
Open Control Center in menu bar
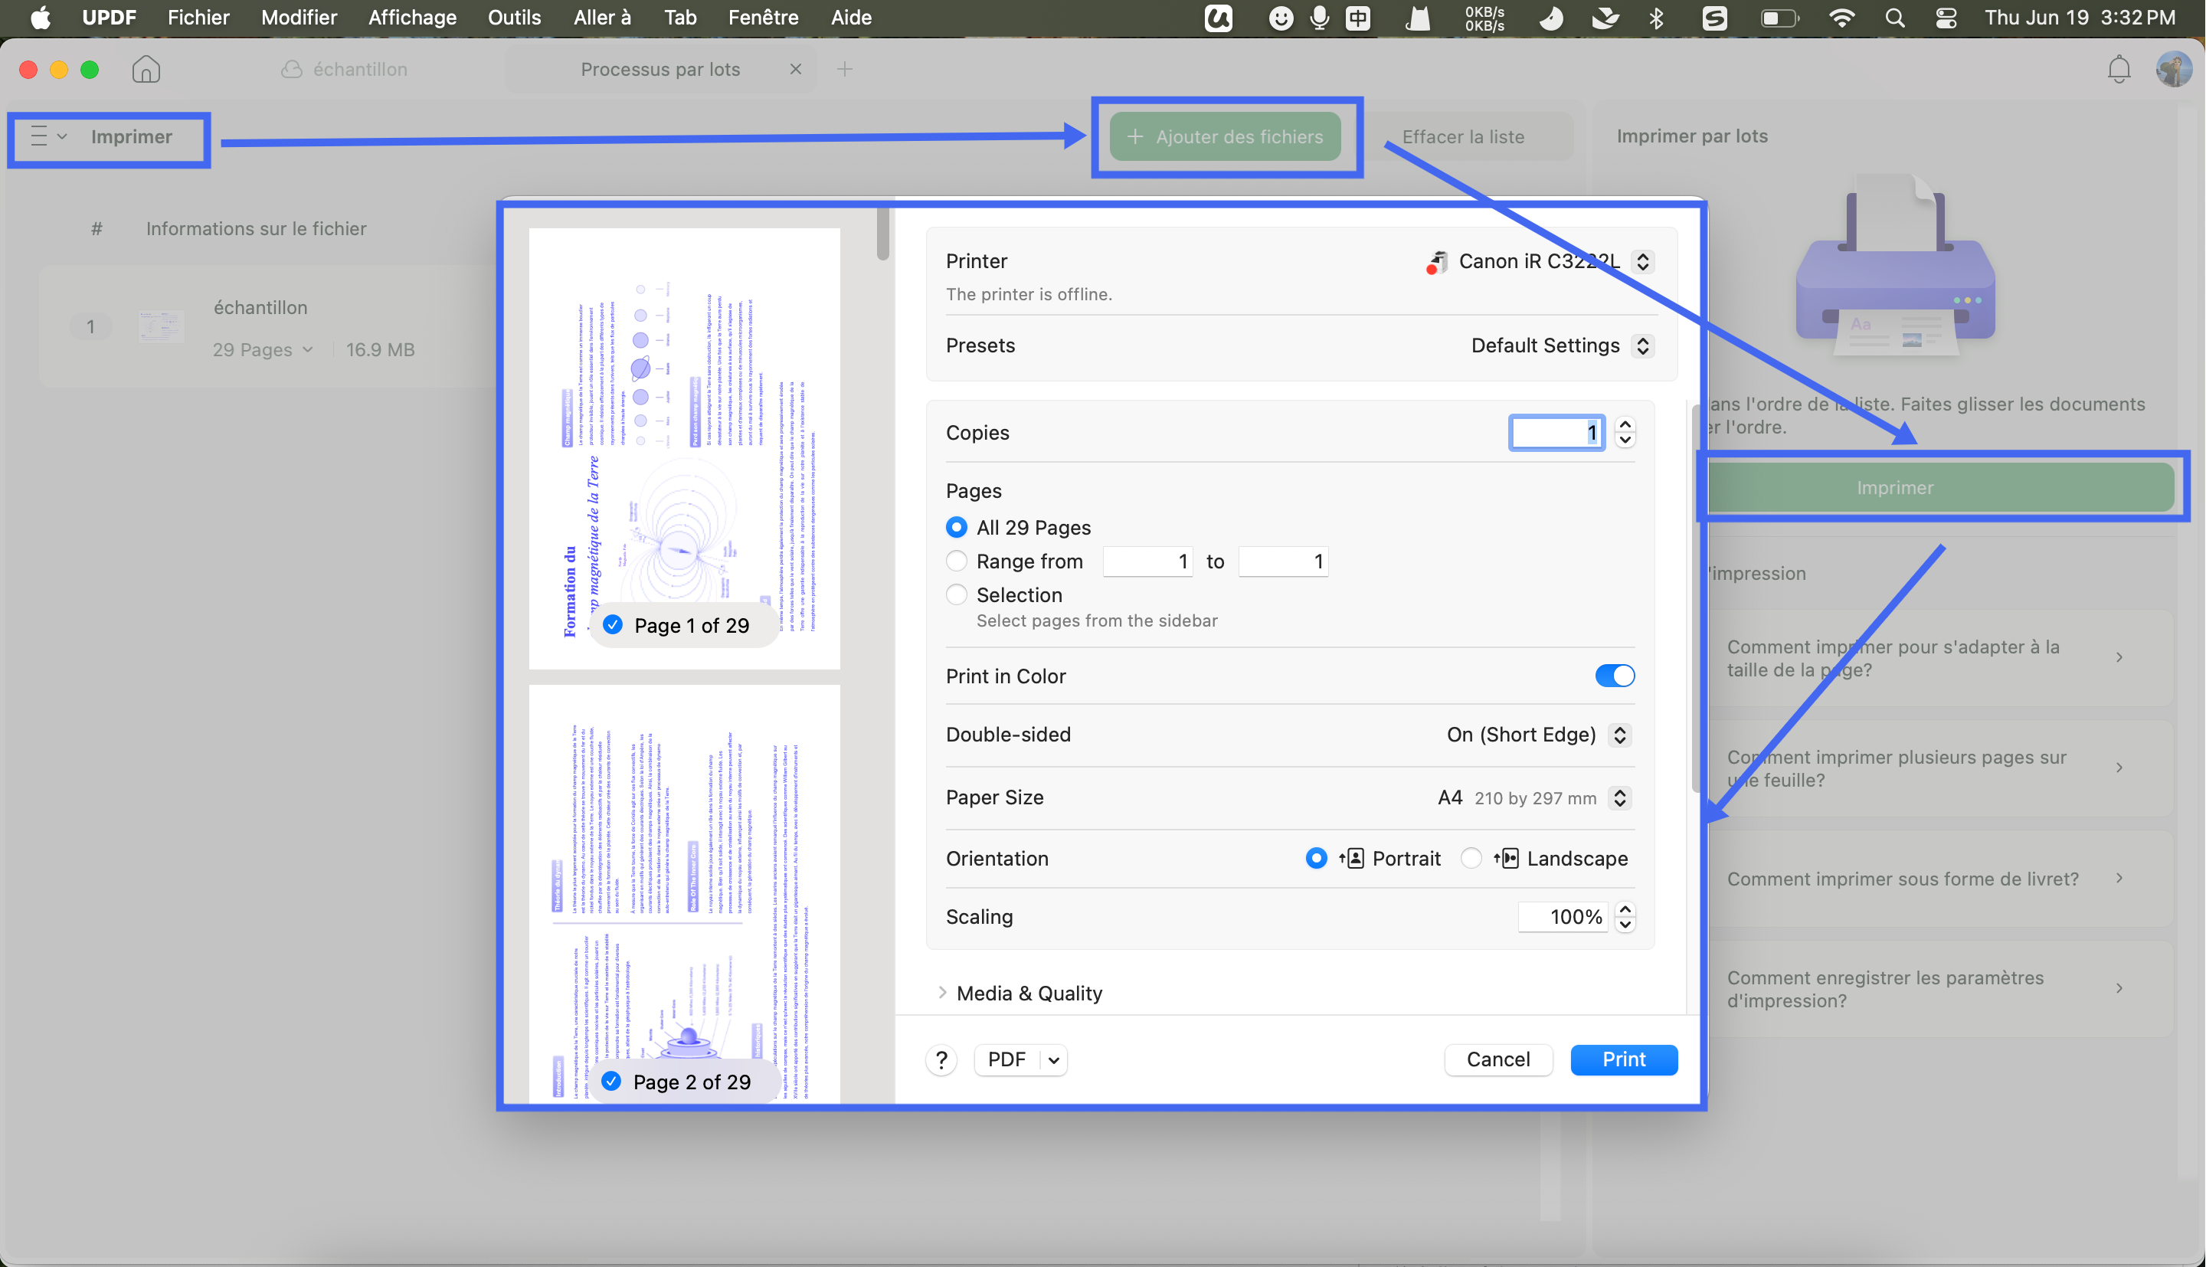point(1946,18)
